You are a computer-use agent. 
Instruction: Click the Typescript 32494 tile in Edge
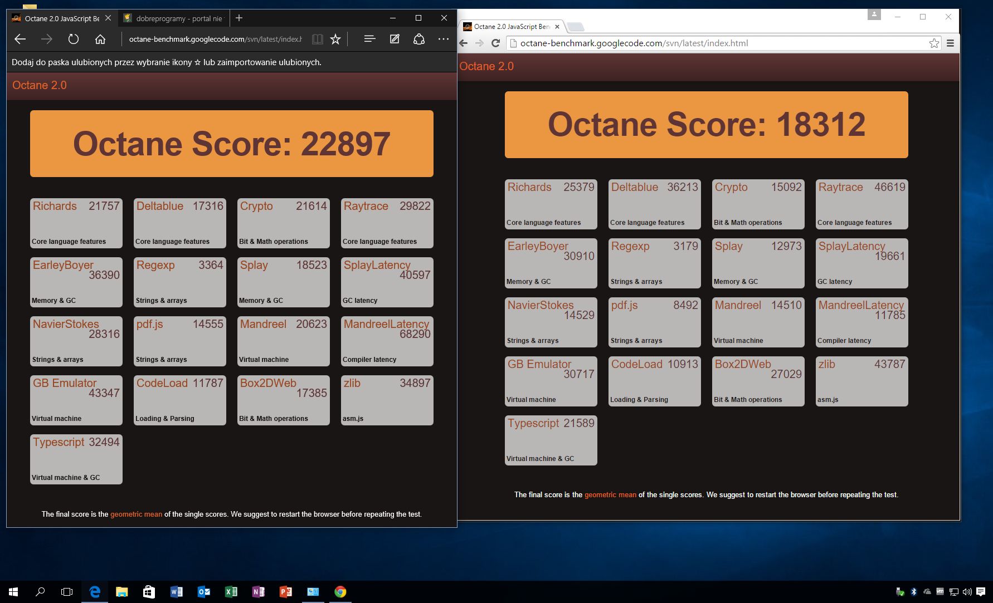click(76, 459)
